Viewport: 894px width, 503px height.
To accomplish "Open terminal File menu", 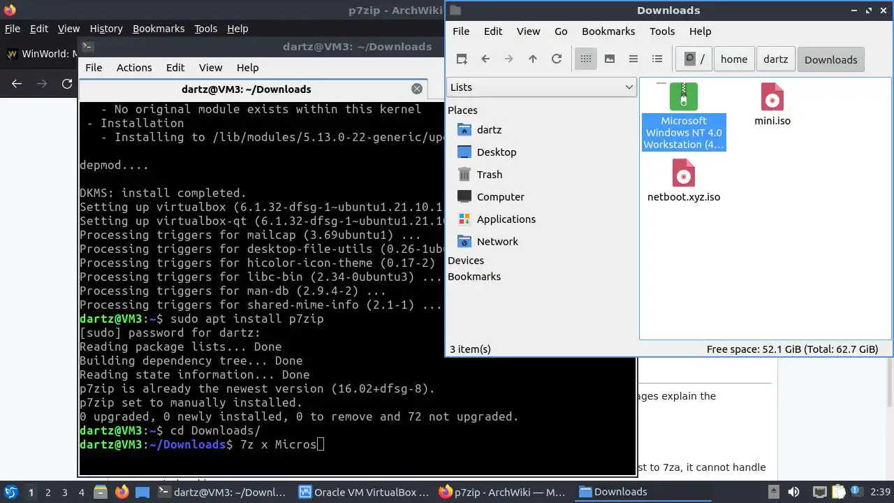I will [x=94, y=68].
